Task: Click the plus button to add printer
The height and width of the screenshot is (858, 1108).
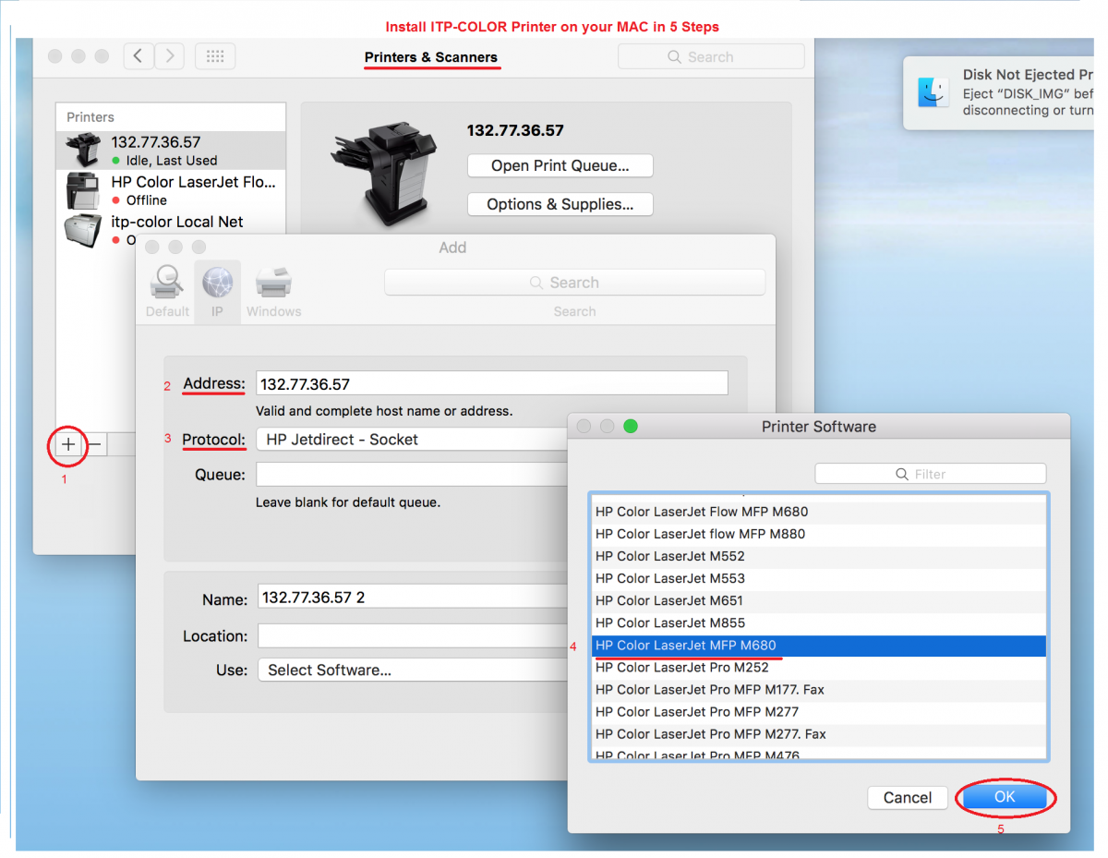Action: 68,445
